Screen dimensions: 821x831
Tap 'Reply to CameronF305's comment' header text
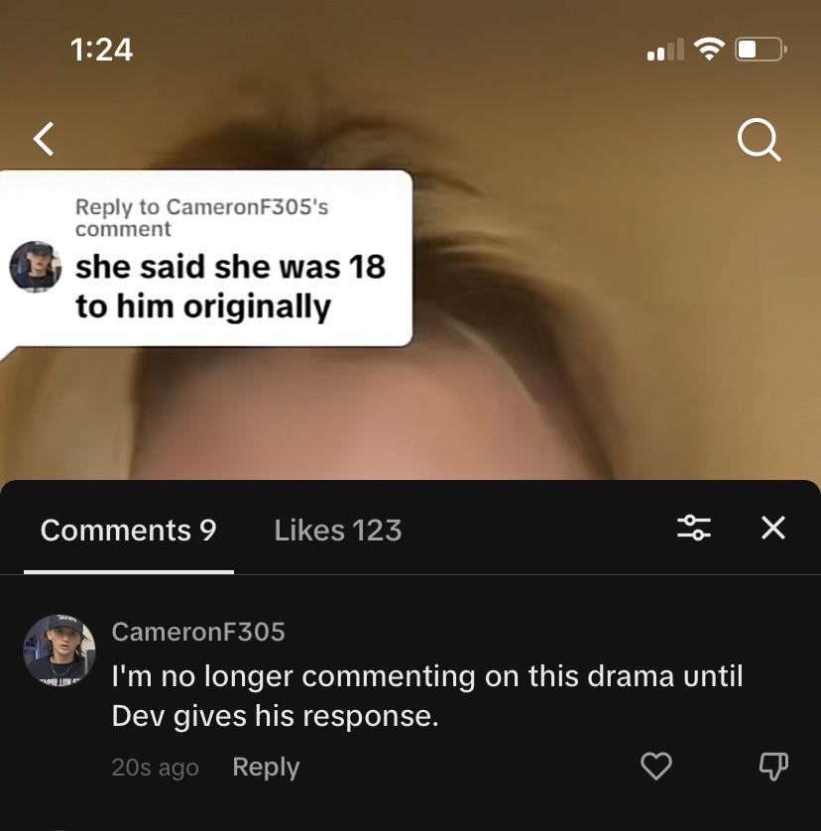click(x=201, y=217)
